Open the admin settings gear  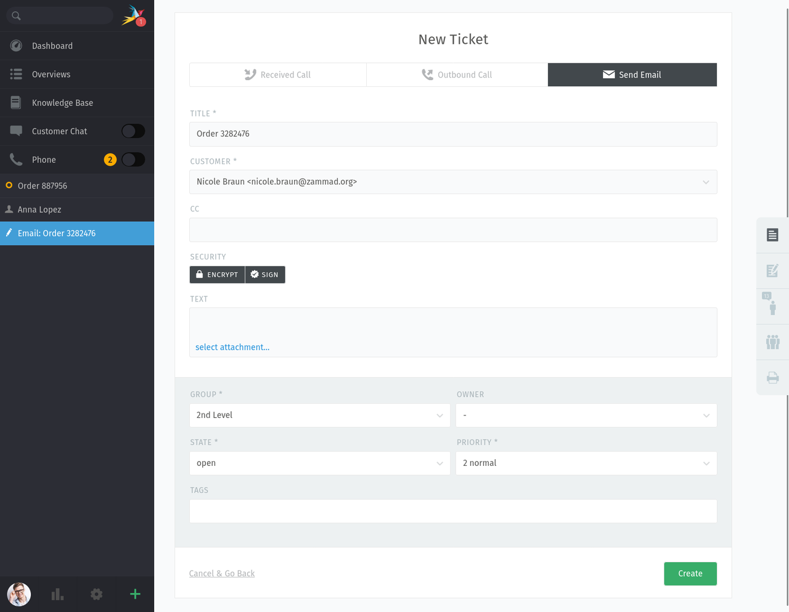(x=96, y=594)
